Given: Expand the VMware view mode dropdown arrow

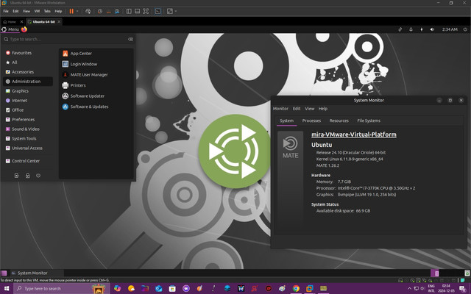Looking at the screenshot, I should 175,12.
